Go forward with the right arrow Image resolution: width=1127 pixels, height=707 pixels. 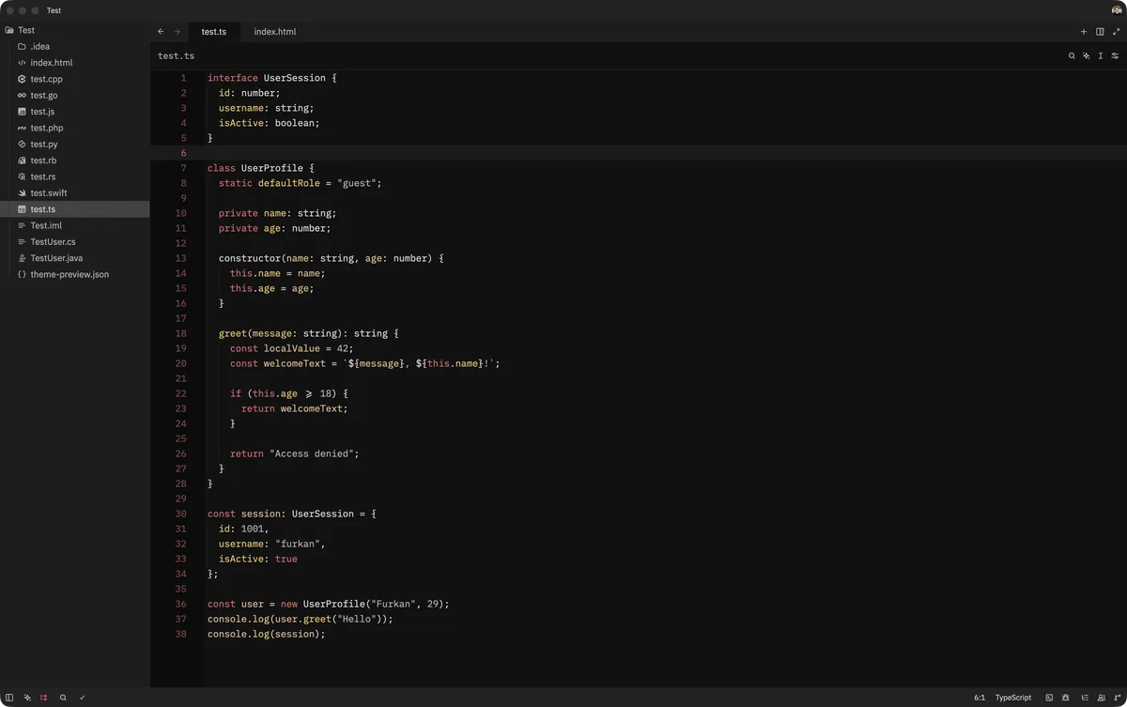pyautogui.click(x=177, y=31)
